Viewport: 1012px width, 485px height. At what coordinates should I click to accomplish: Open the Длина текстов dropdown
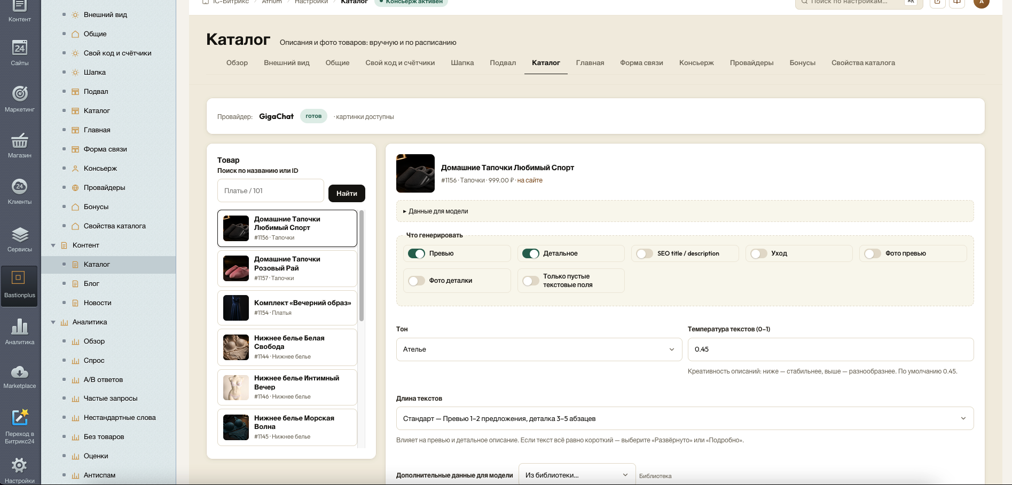(x=685, y=418)
